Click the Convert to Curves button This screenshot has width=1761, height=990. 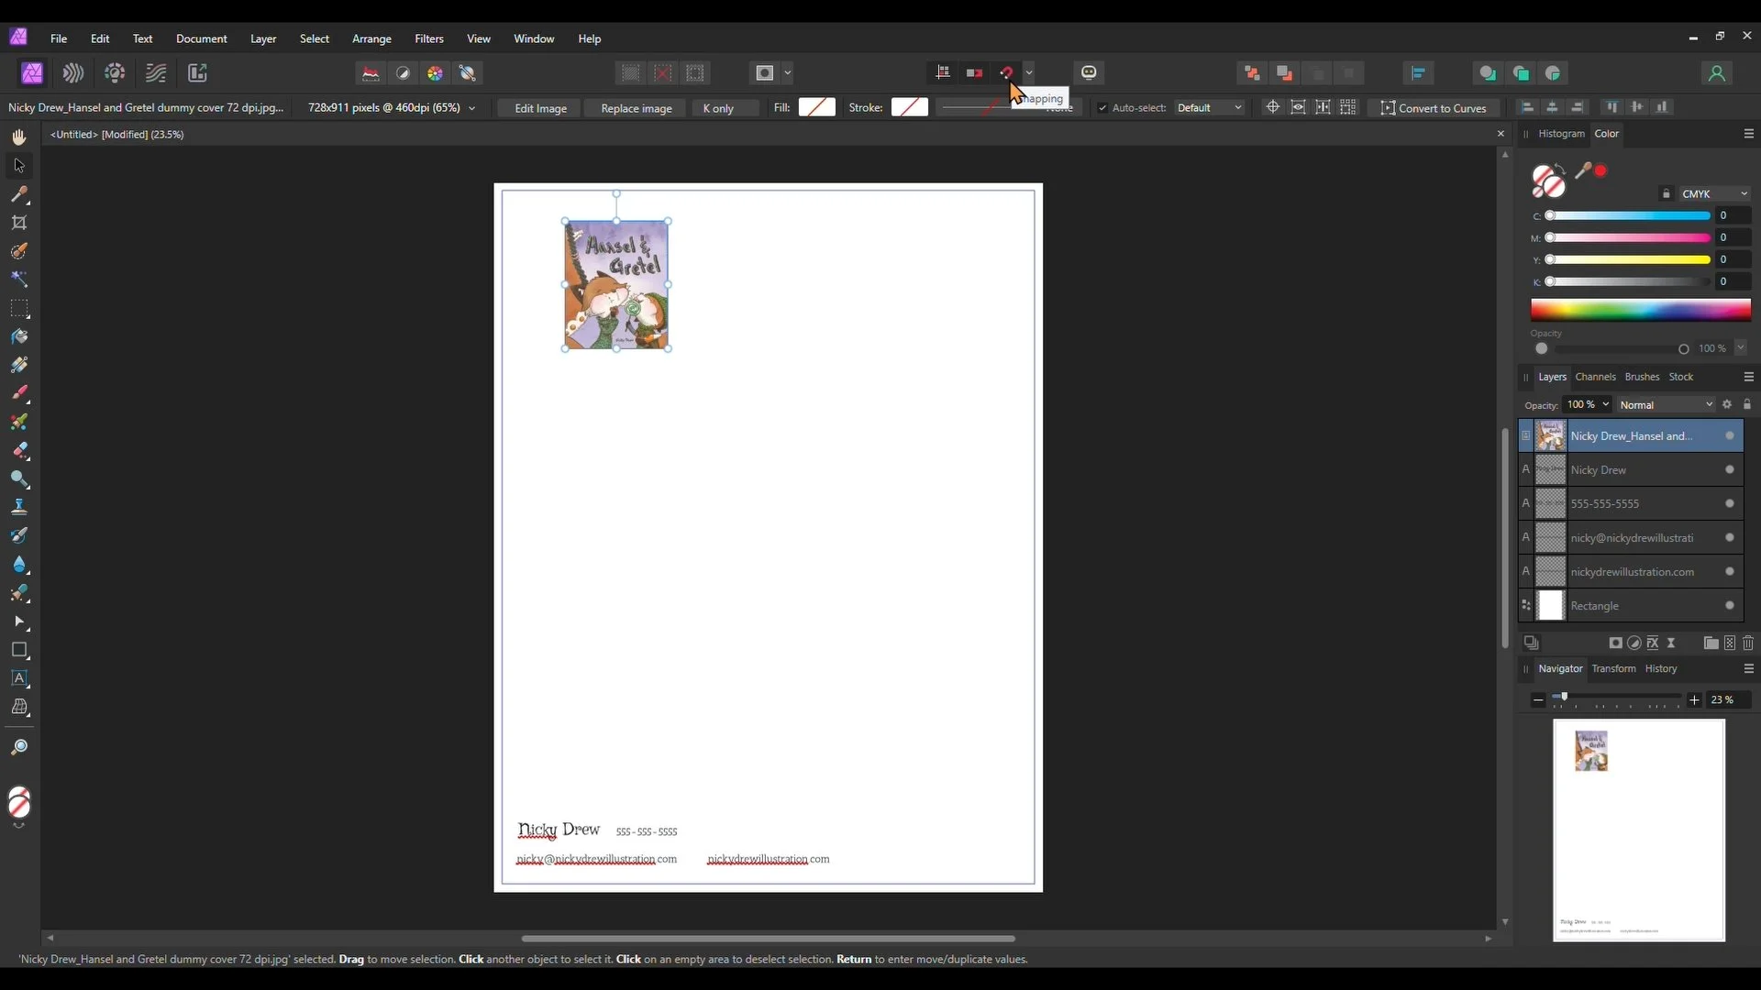(1434, 108)
